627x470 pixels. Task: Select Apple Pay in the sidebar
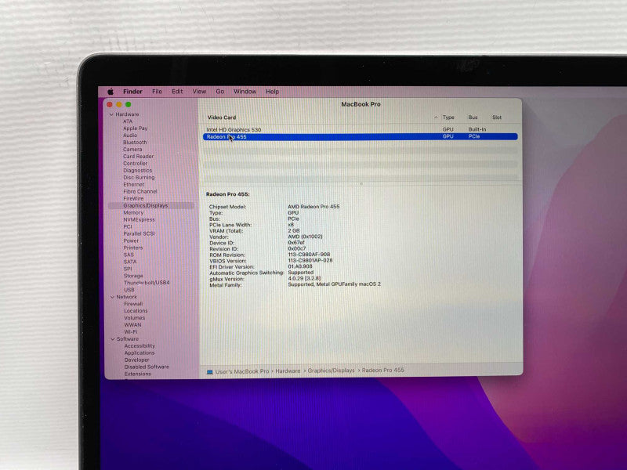tap(135, 128)
